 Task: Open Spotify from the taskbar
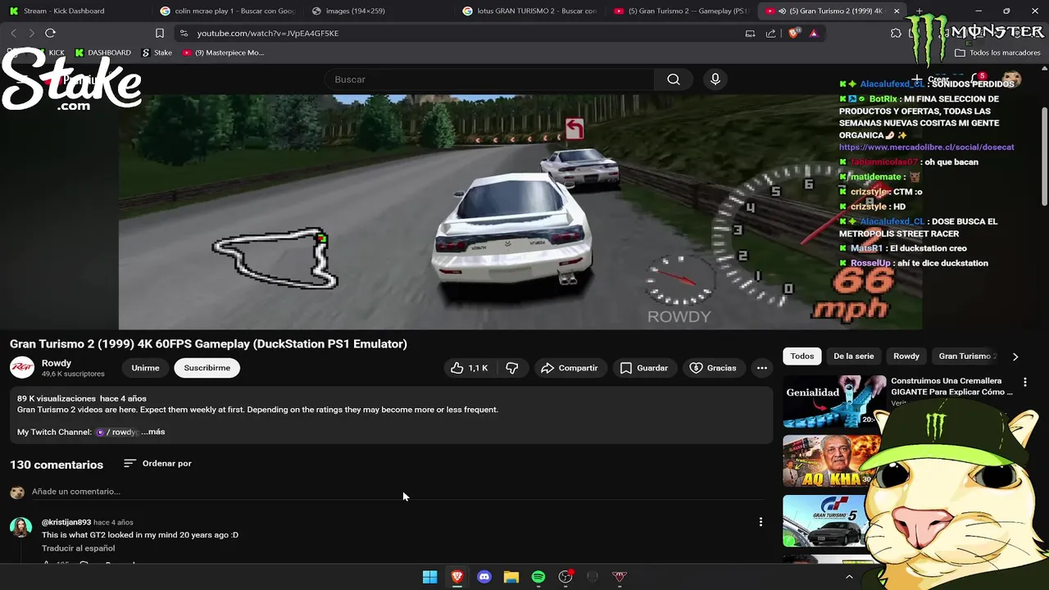[x=538, y=577]
